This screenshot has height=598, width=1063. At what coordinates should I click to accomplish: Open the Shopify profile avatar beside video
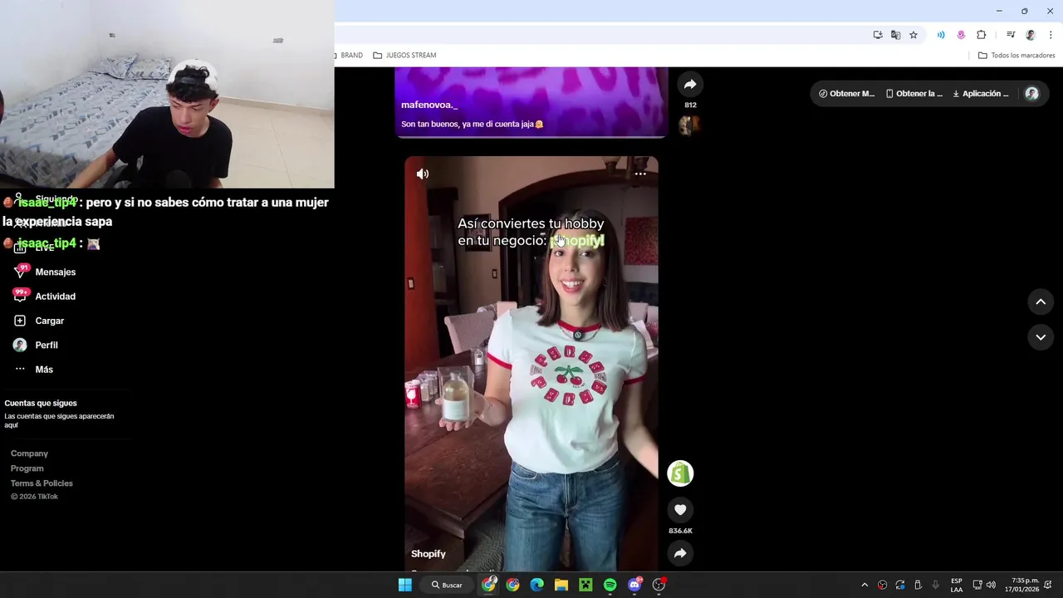[680, 473]
